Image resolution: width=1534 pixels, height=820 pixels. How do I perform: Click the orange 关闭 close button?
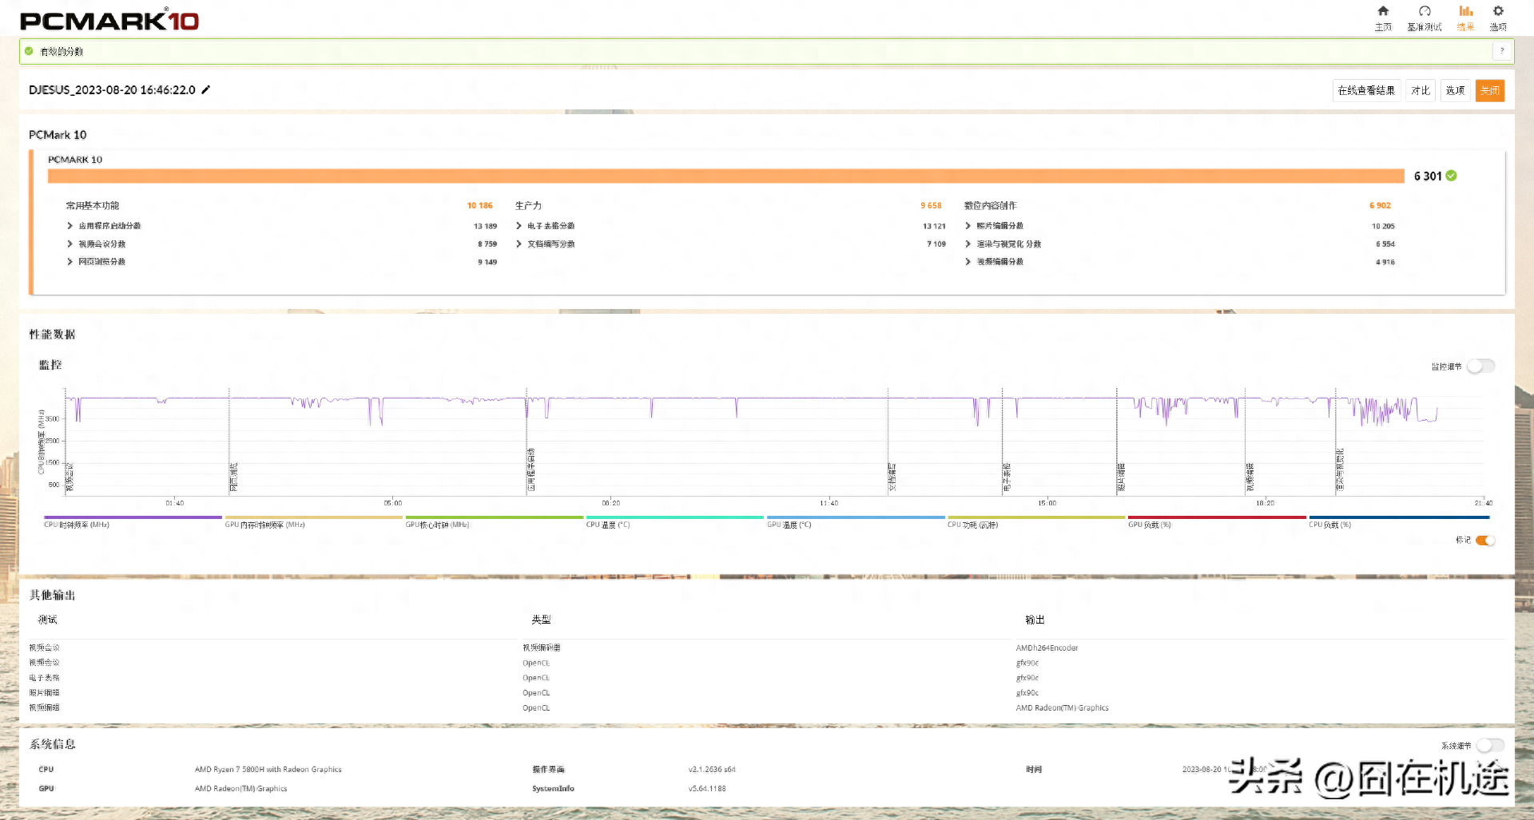click(1490, 90)
